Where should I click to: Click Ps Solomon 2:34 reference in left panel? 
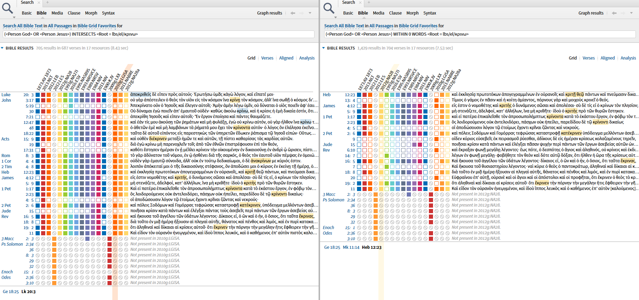30,244
